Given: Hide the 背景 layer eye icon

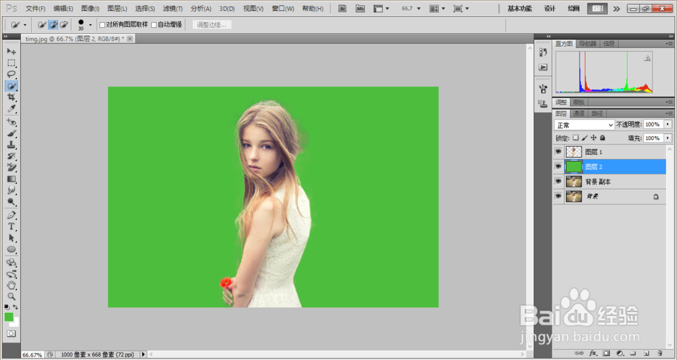Looking at the screenshot, I should 559,196.
